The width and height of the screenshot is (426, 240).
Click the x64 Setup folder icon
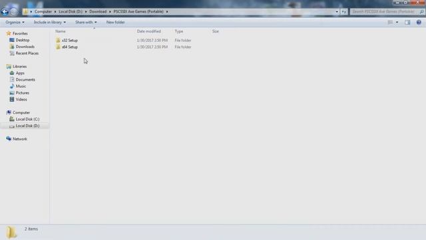pyautogui.click(x=58, y=47)
